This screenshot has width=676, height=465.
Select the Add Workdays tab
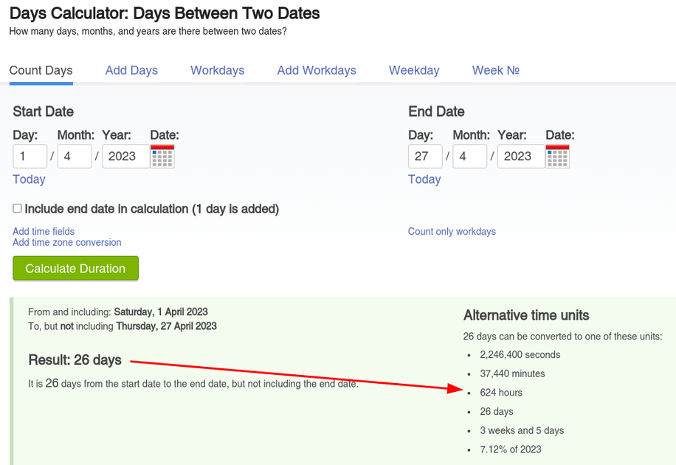317,71
